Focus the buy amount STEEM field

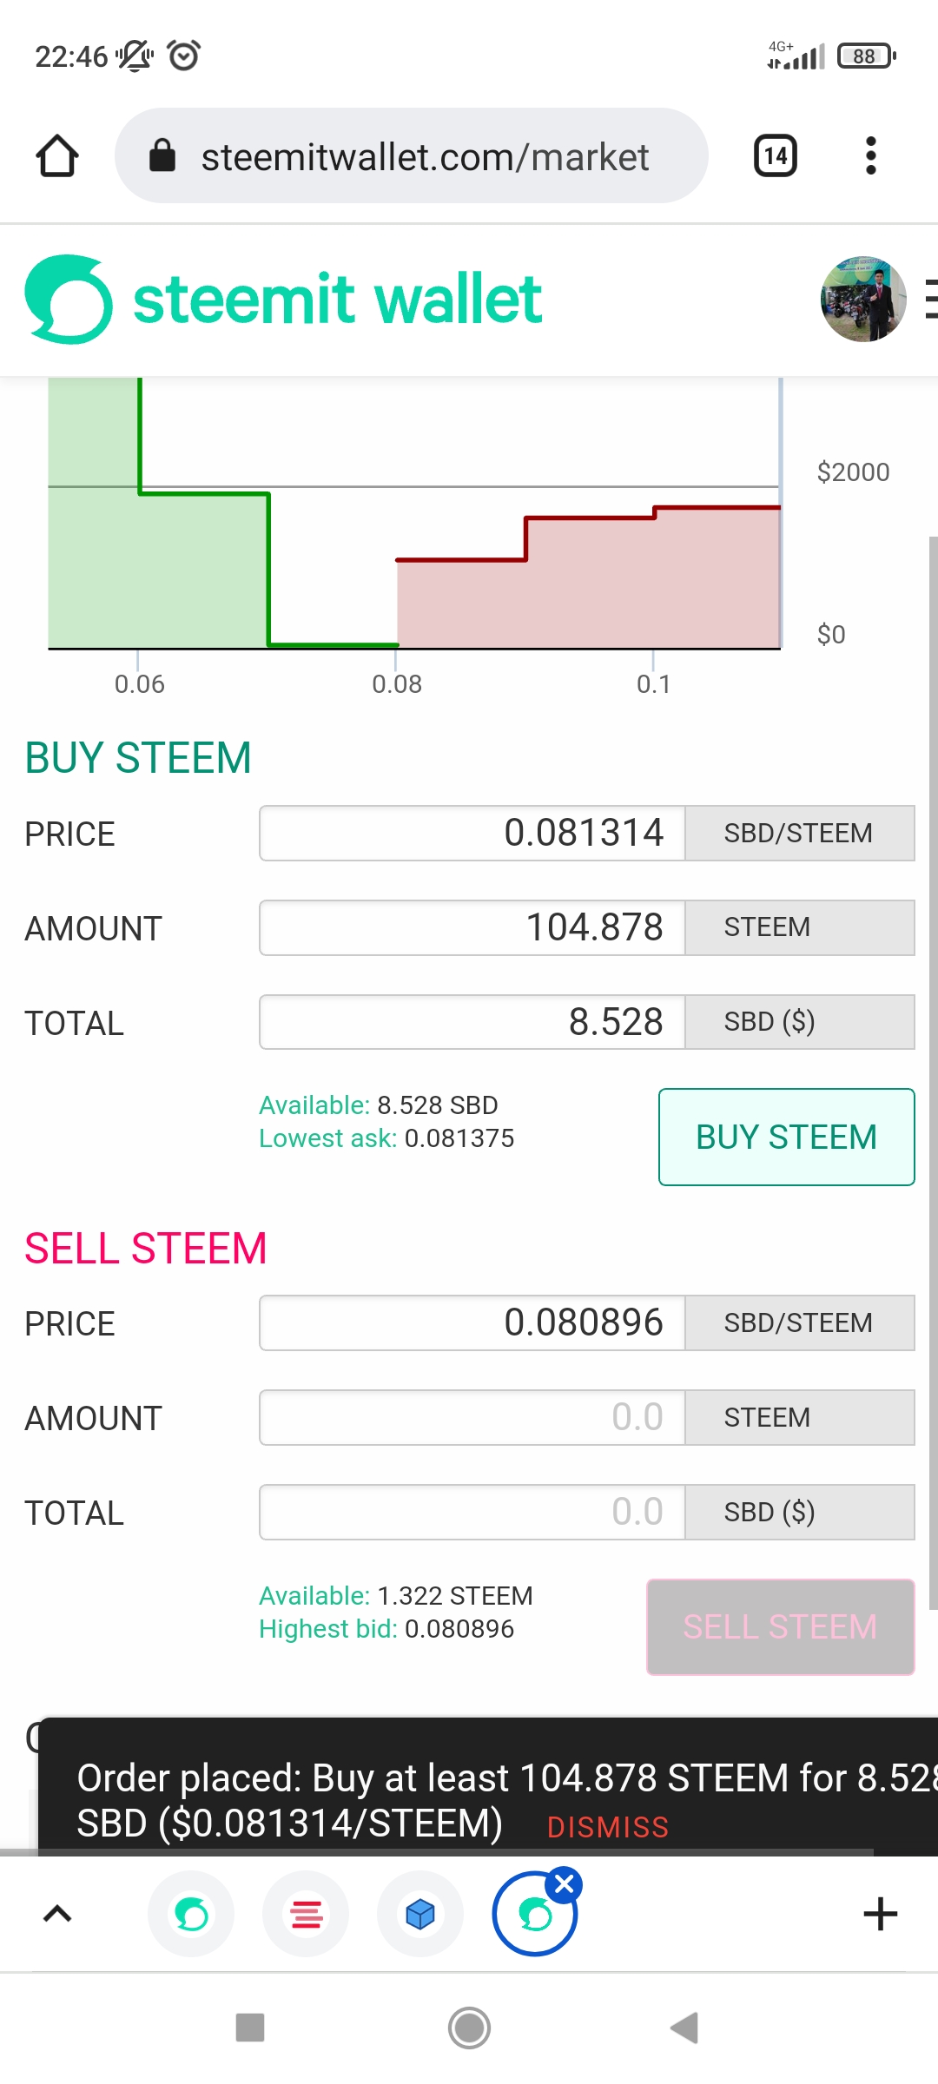(x=472, y=927)
